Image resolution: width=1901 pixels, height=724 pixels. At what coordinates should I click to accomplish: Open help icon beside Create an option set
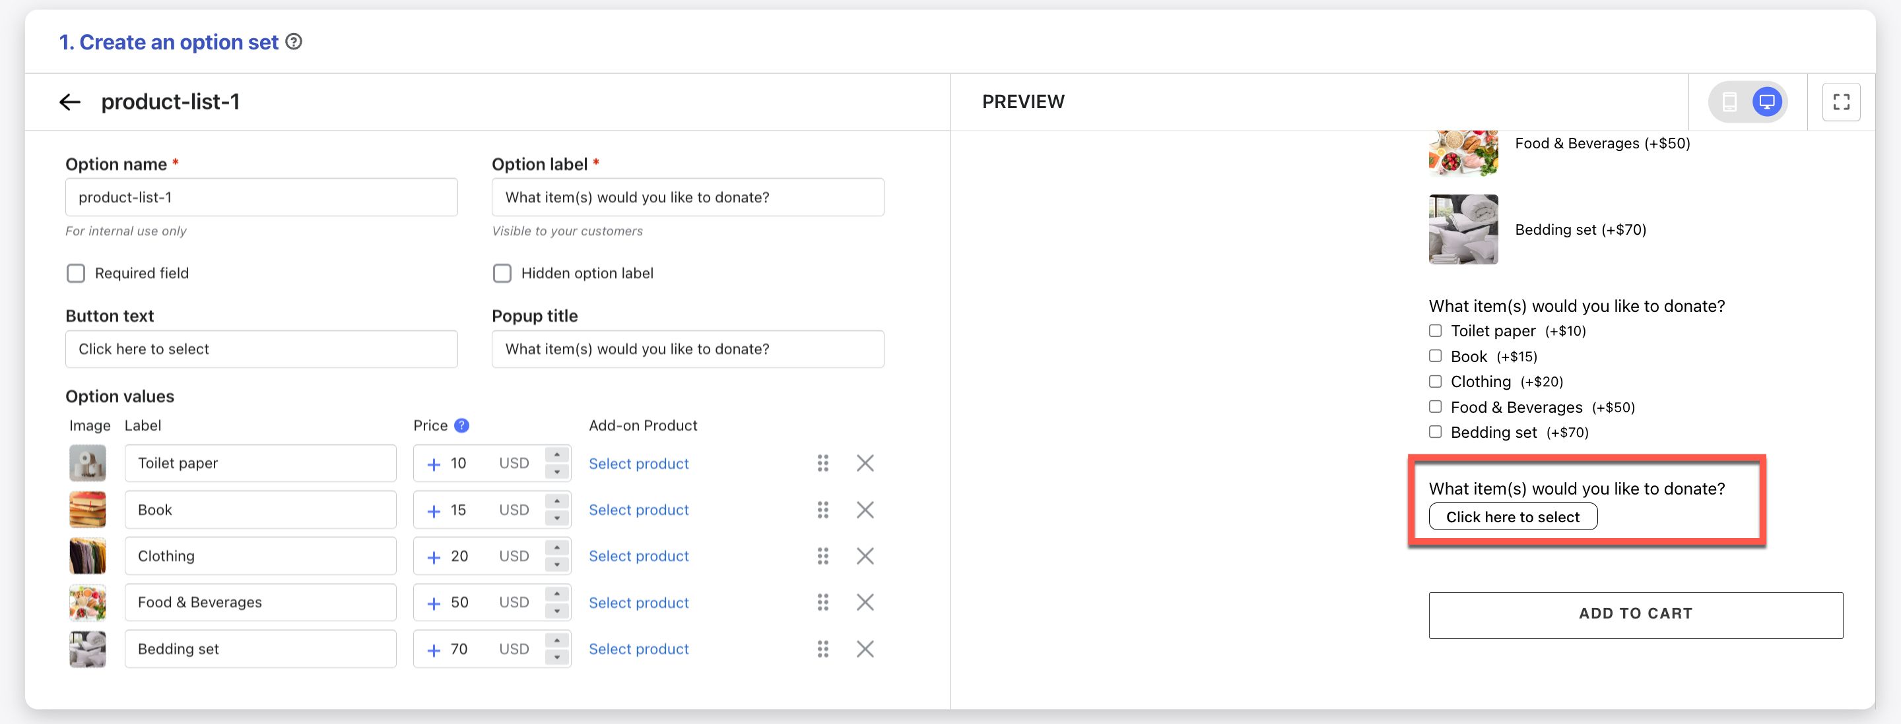coord(294,42)
